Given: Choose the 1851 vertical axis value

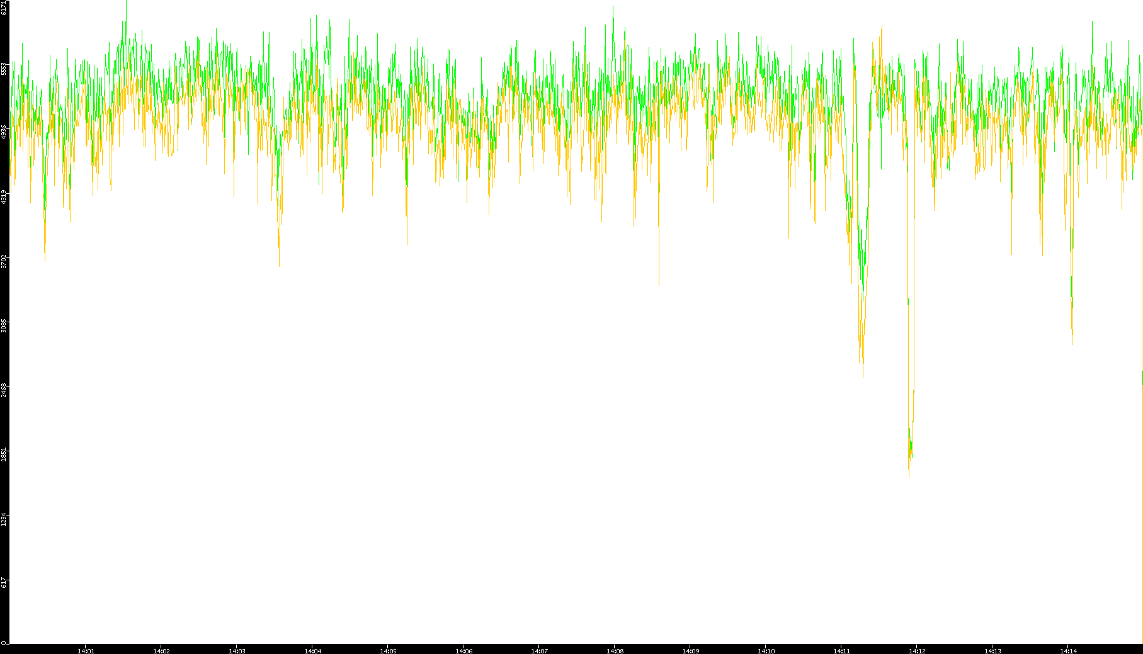Looking at the screenshot, I should 4,456.
